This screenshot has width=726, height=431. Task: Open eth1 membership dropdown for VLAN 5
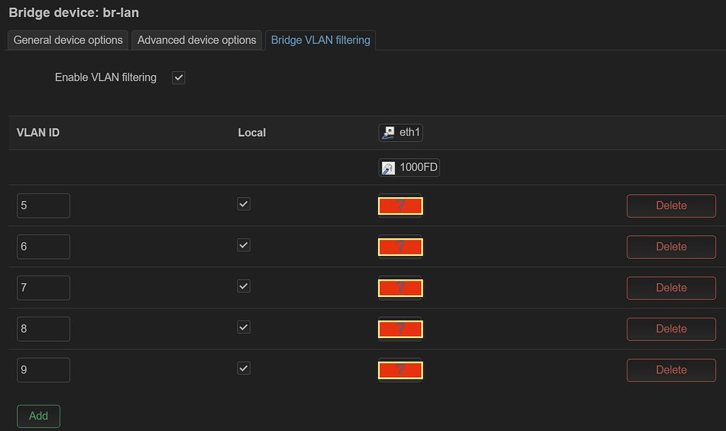[401, 206]
